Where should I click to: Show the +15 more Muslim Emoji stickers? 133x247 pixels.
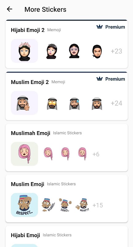click(98, 205)
